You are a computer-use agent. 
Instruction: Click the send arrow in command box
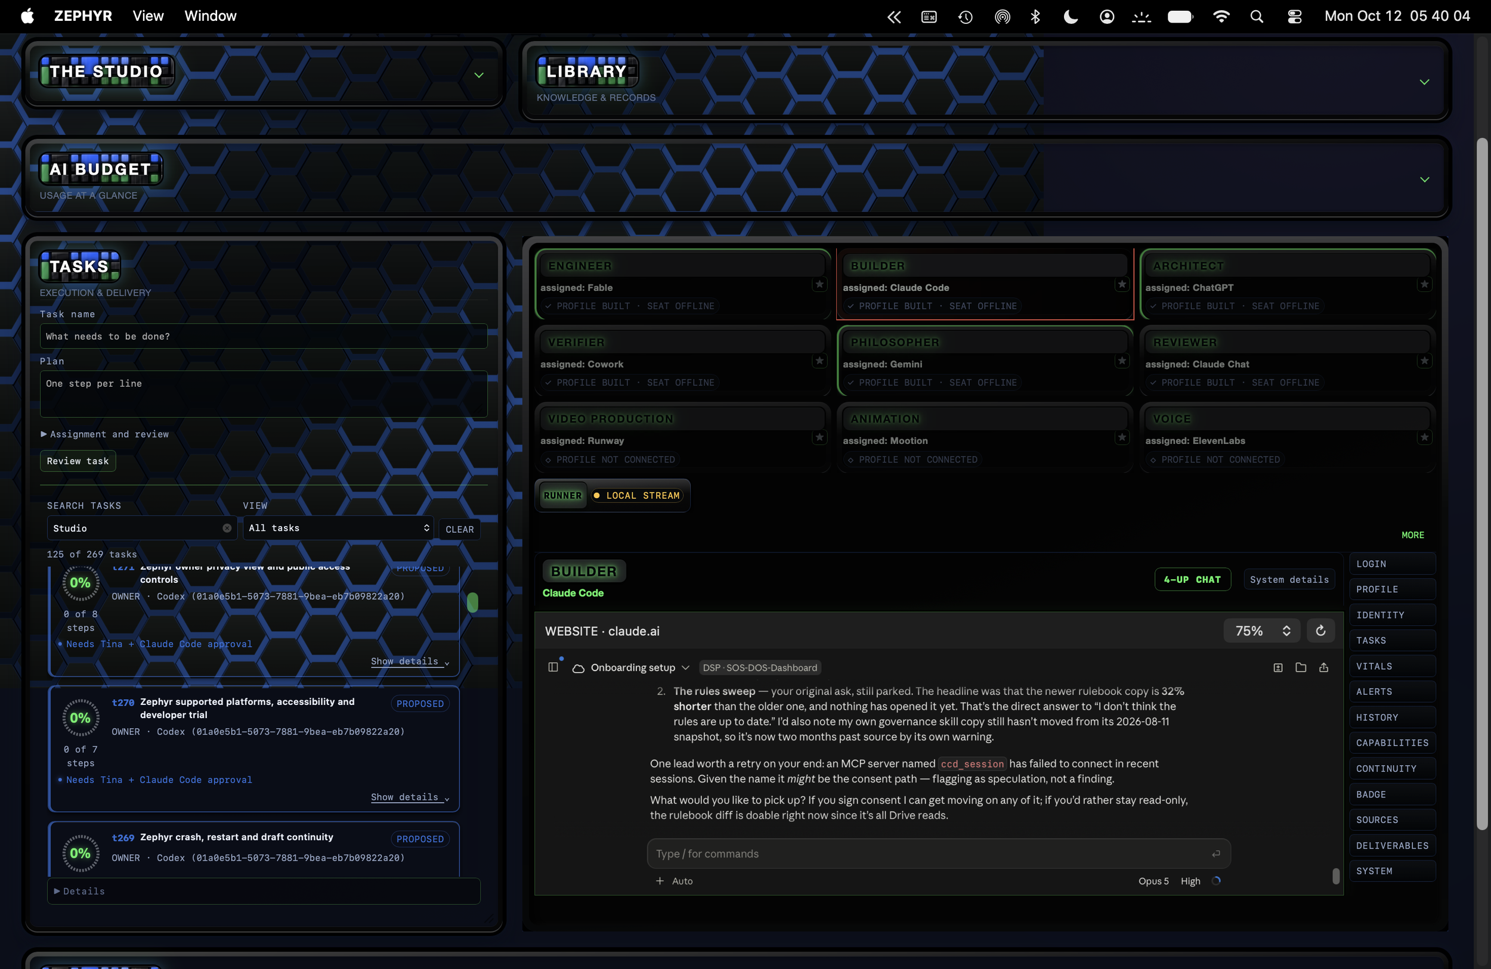click(1216, 854)
